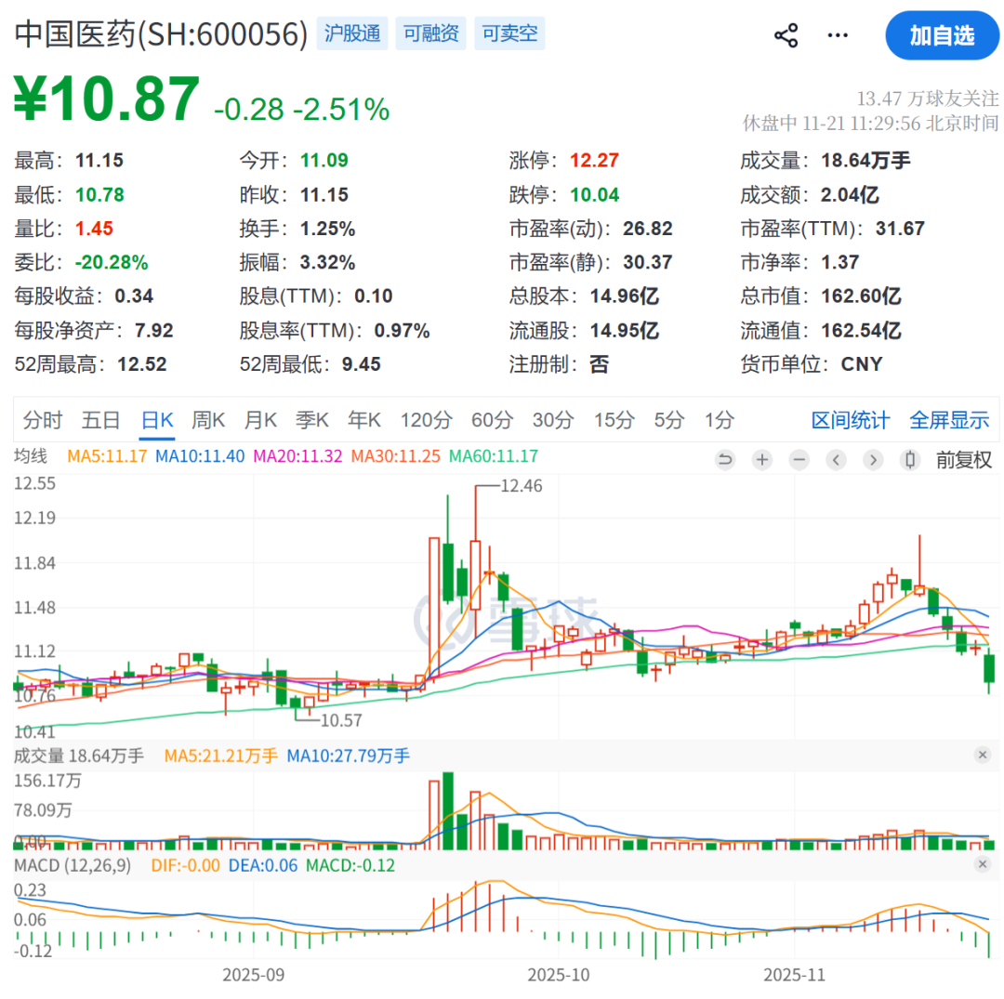Hide the 成交量 volume panel via its × toggle

(x=983, y=756)
